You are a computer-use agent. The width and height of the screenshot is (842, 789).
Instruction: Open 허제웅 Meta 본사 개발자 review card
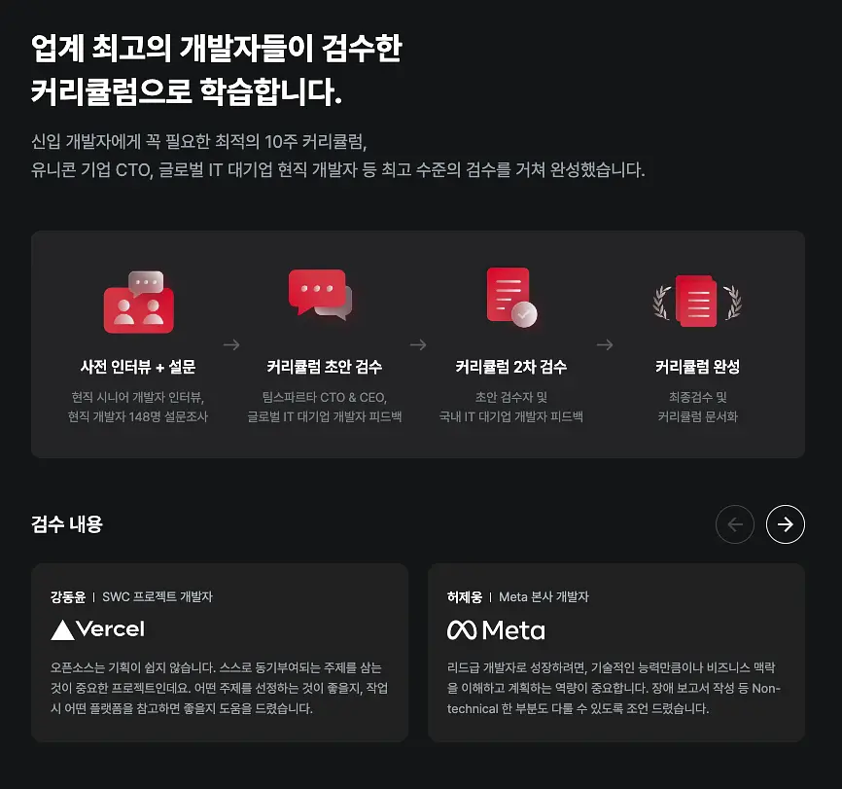click(616, 653)
